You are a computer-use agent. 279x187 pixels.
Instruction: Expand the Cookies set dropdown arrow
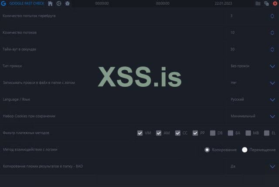(272, 116)
